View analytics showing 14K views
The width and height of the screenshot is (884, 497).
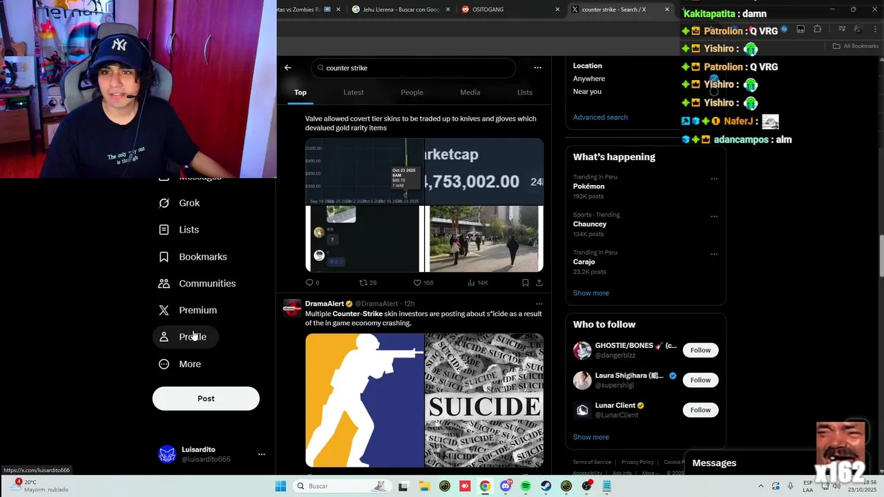click(x=477, y=282)
